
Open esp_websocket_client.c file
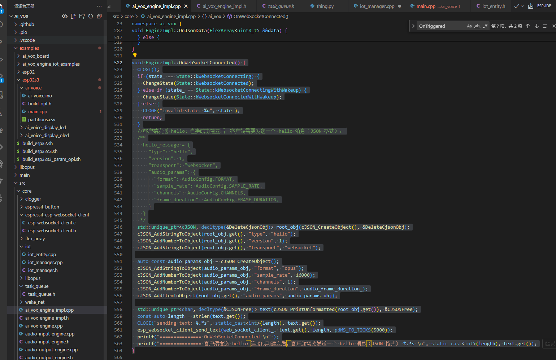point(52,223)
